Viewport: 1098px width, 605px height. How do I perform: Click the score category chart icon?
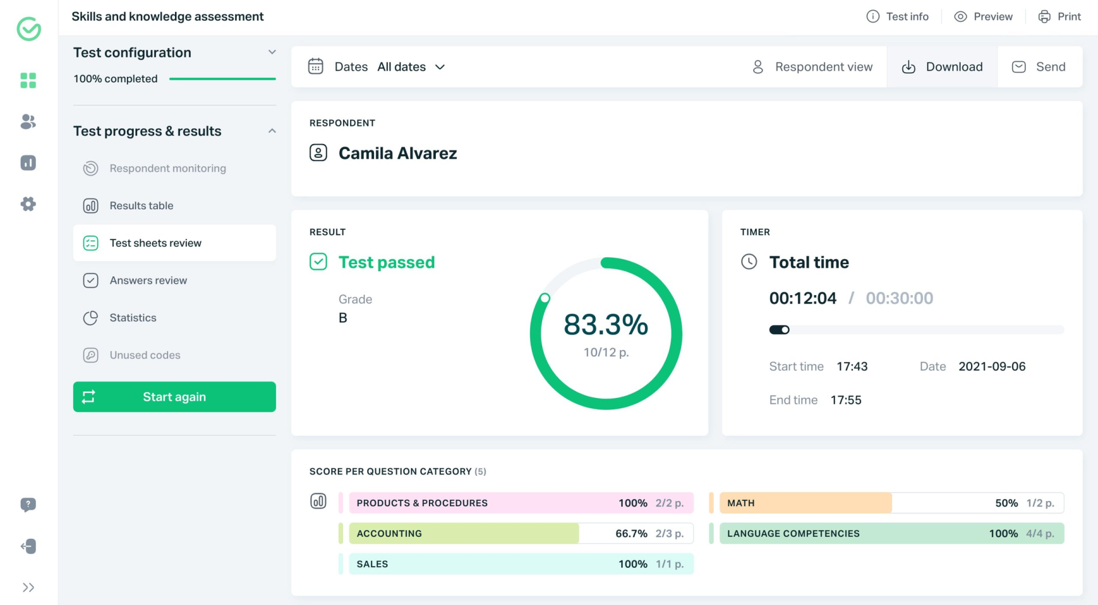pos(318,501)
